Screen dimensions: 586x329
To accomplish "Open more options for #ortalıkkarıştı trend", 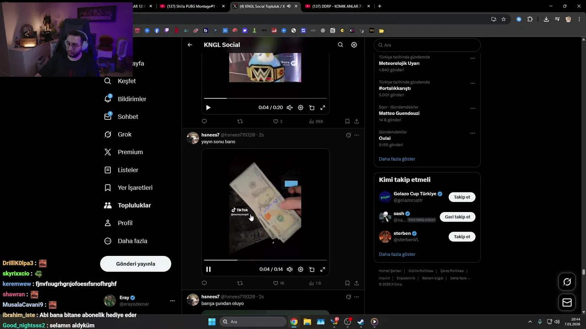I will pos(472,84).
